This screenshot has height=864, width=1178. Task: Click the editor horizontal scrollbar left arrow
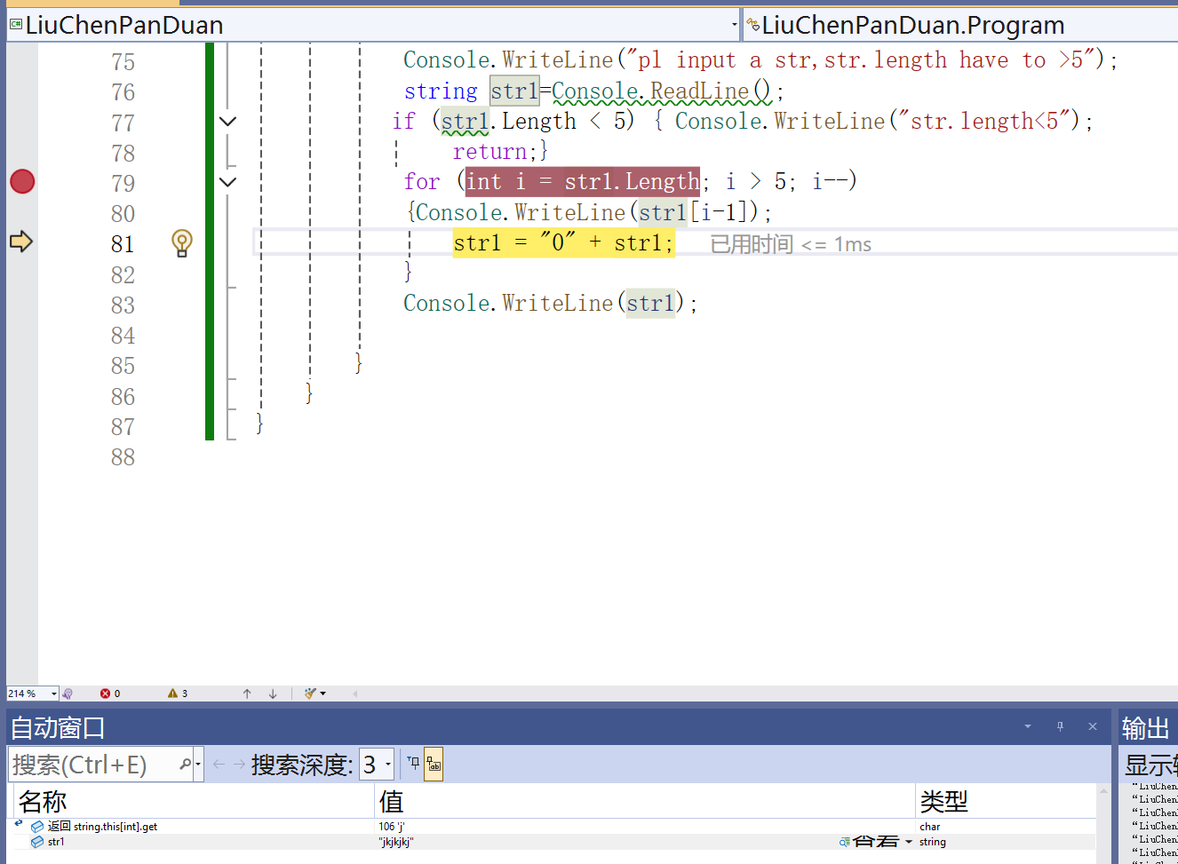coord(354,694)
